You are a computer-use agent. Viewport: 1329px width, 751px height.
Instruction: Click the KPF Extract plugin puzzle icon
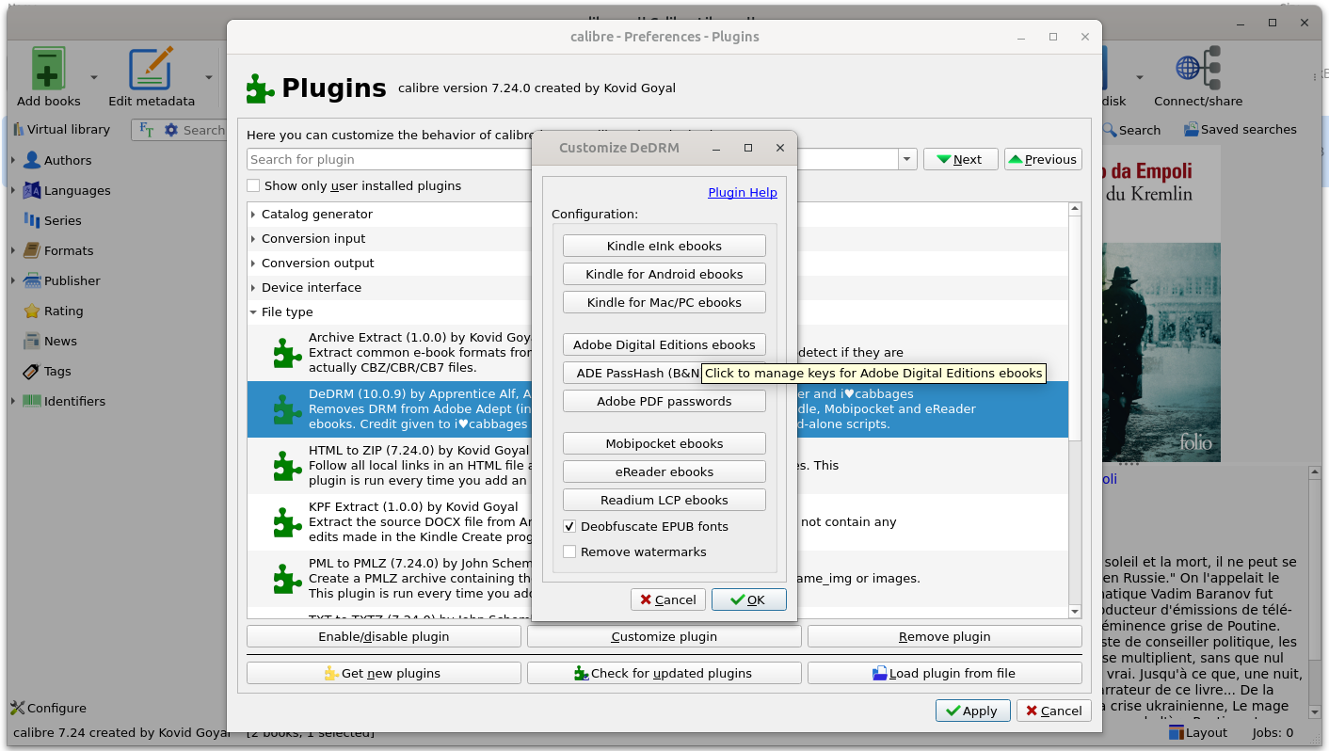click(x=287, y=522)
